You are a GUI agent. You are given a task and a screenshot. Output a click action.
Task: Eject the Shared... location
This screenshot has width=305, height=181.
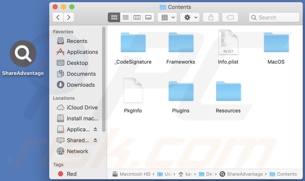click(x=95, y=140)
